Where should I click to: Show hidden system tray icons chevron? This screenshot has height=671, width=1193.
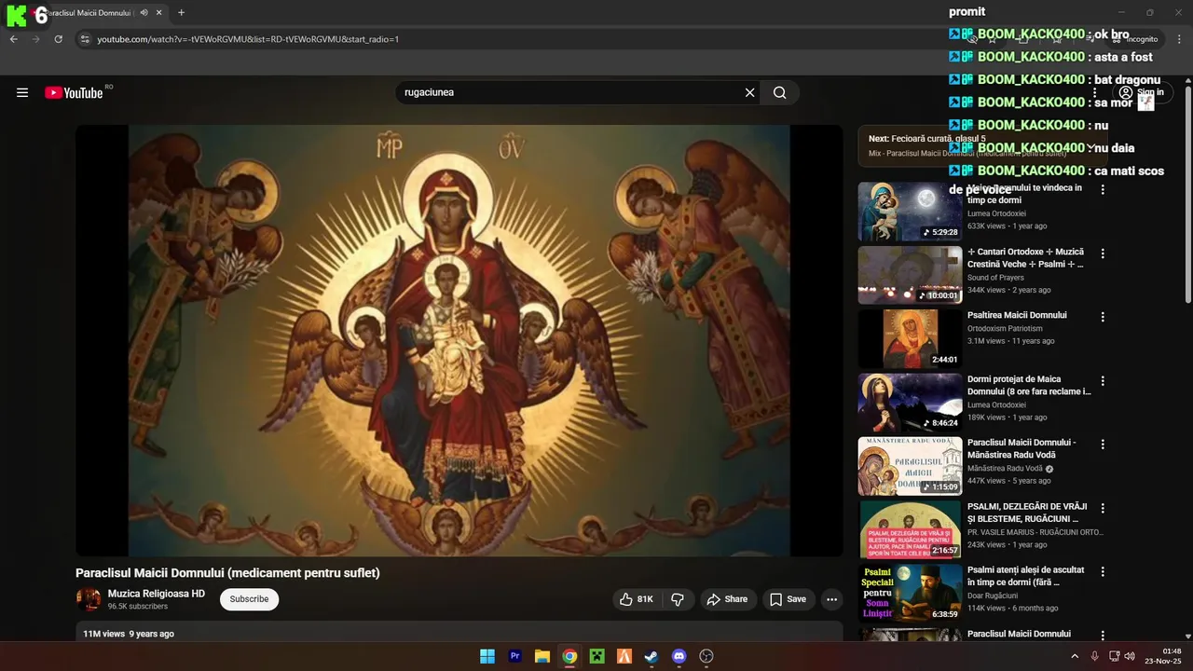pyautogui.click(x=1074, y=656)
